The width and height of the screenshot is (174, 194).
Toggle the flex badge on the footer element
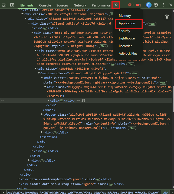(132, 128)
